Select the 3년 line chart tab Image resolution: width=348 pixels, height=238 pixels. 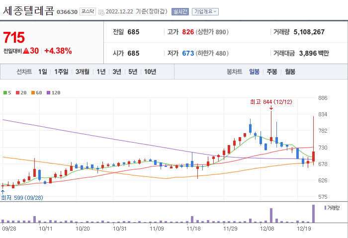117,72
